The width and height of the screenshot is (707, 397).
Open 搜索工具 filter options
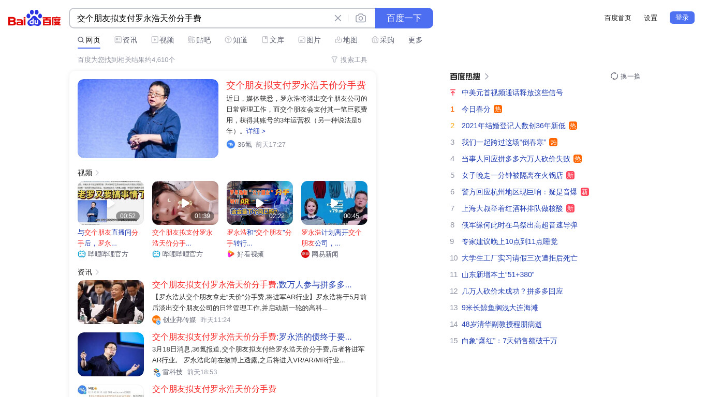point(349,59)
